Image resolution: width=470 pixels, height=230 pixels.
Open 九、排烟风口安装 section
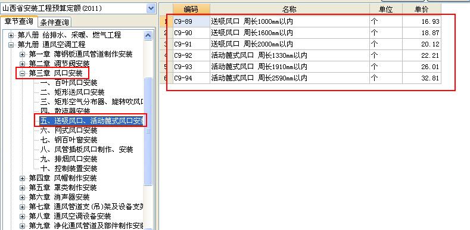coord(69,159)
